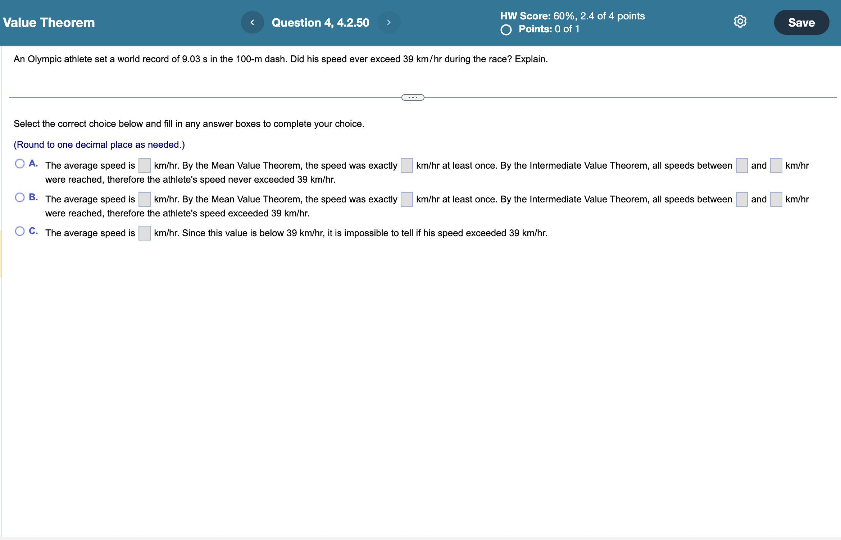
Task: Expand the ellipsis divider handle
Action: coord(413,97)
